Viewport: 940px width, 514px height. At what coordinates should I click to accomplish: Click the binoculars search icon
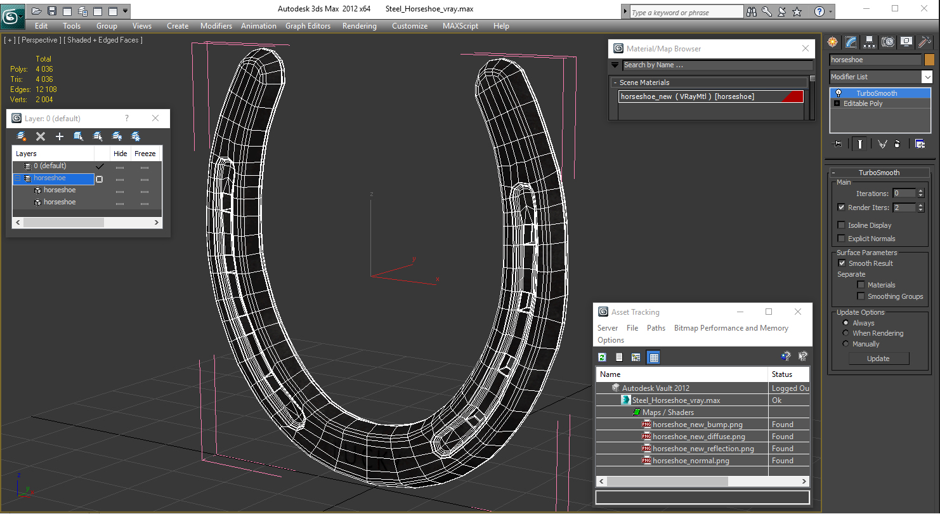click(x=752, y=11)
